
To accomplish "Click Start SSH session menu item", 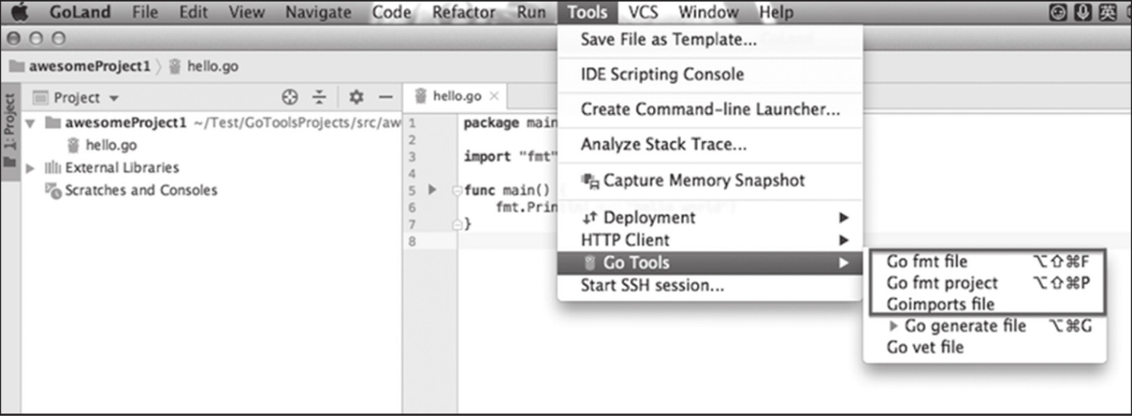I will tap(652, 285).
